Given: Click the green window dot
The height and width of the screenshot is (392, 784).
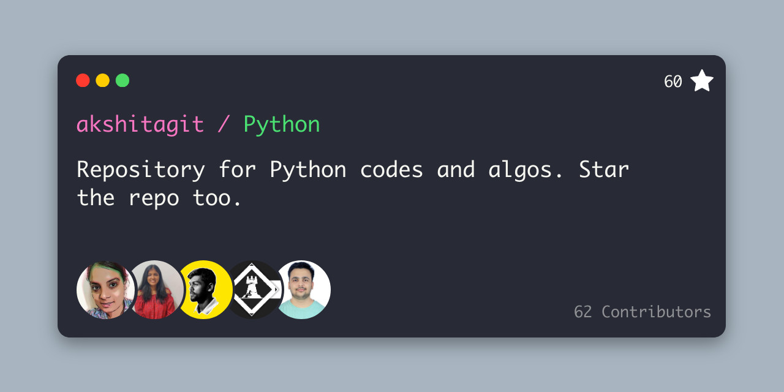Looking at the screenshot, I should (123, 80).
